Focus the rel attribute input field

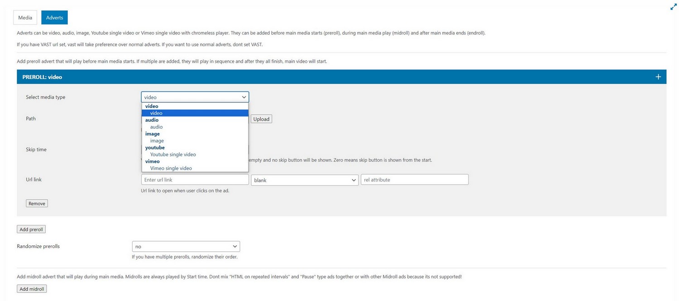tap(414, 180)
